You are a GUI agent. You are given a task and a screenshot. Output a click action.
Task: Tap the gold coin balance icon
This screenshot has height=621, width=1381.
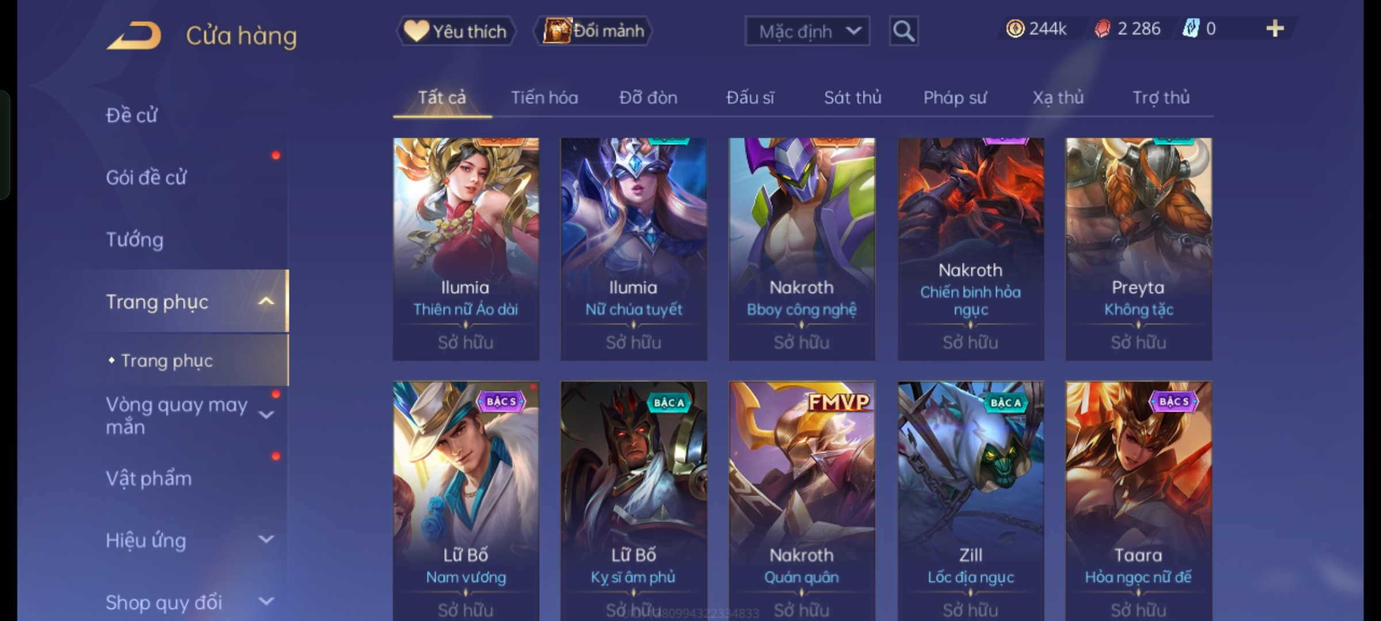tap(1015, 29)
